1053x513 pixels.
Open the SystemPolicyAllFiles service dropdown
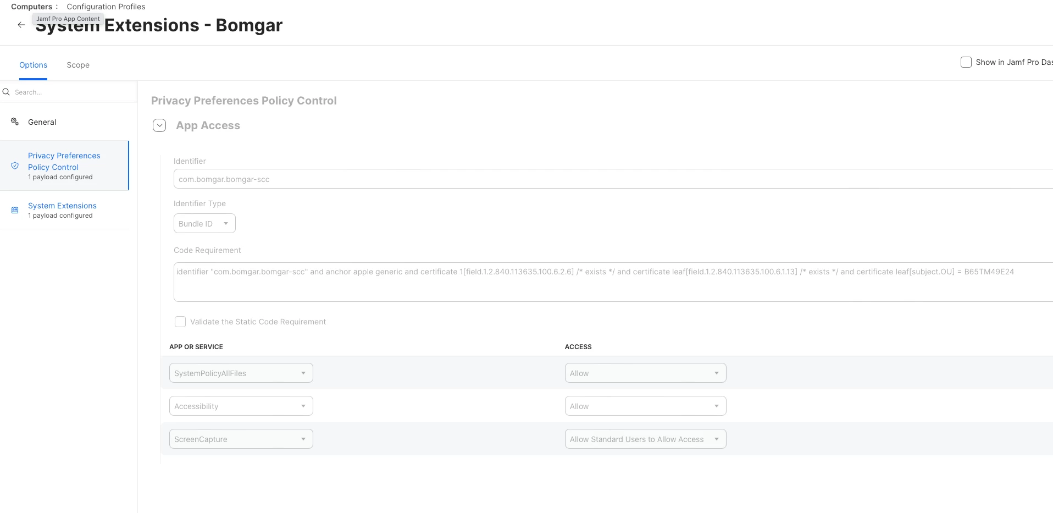click(x=241, y=373)
